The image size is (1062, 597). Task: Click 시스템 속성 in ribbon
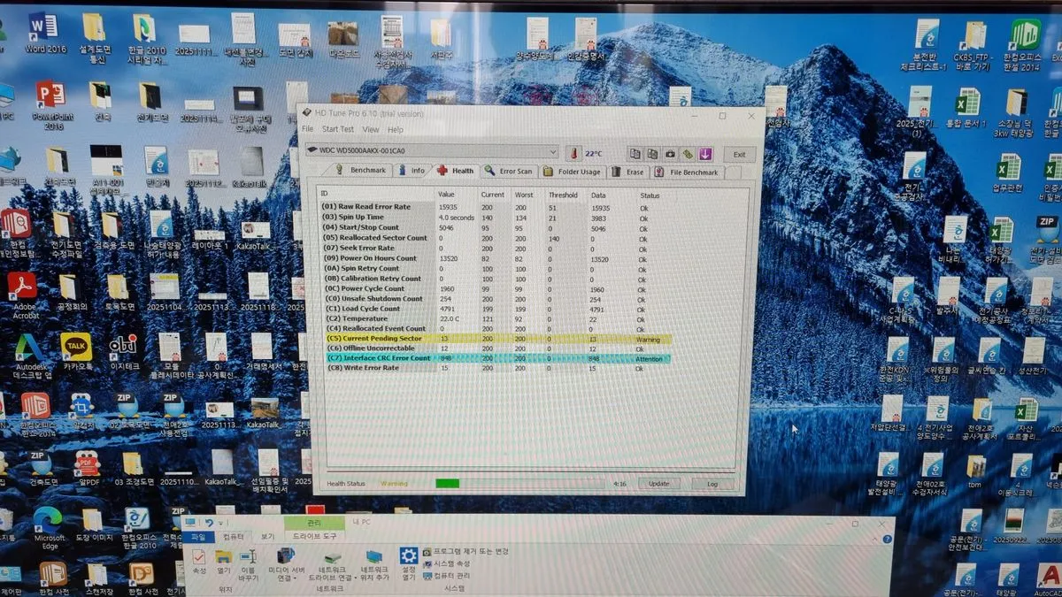(446, 563)
